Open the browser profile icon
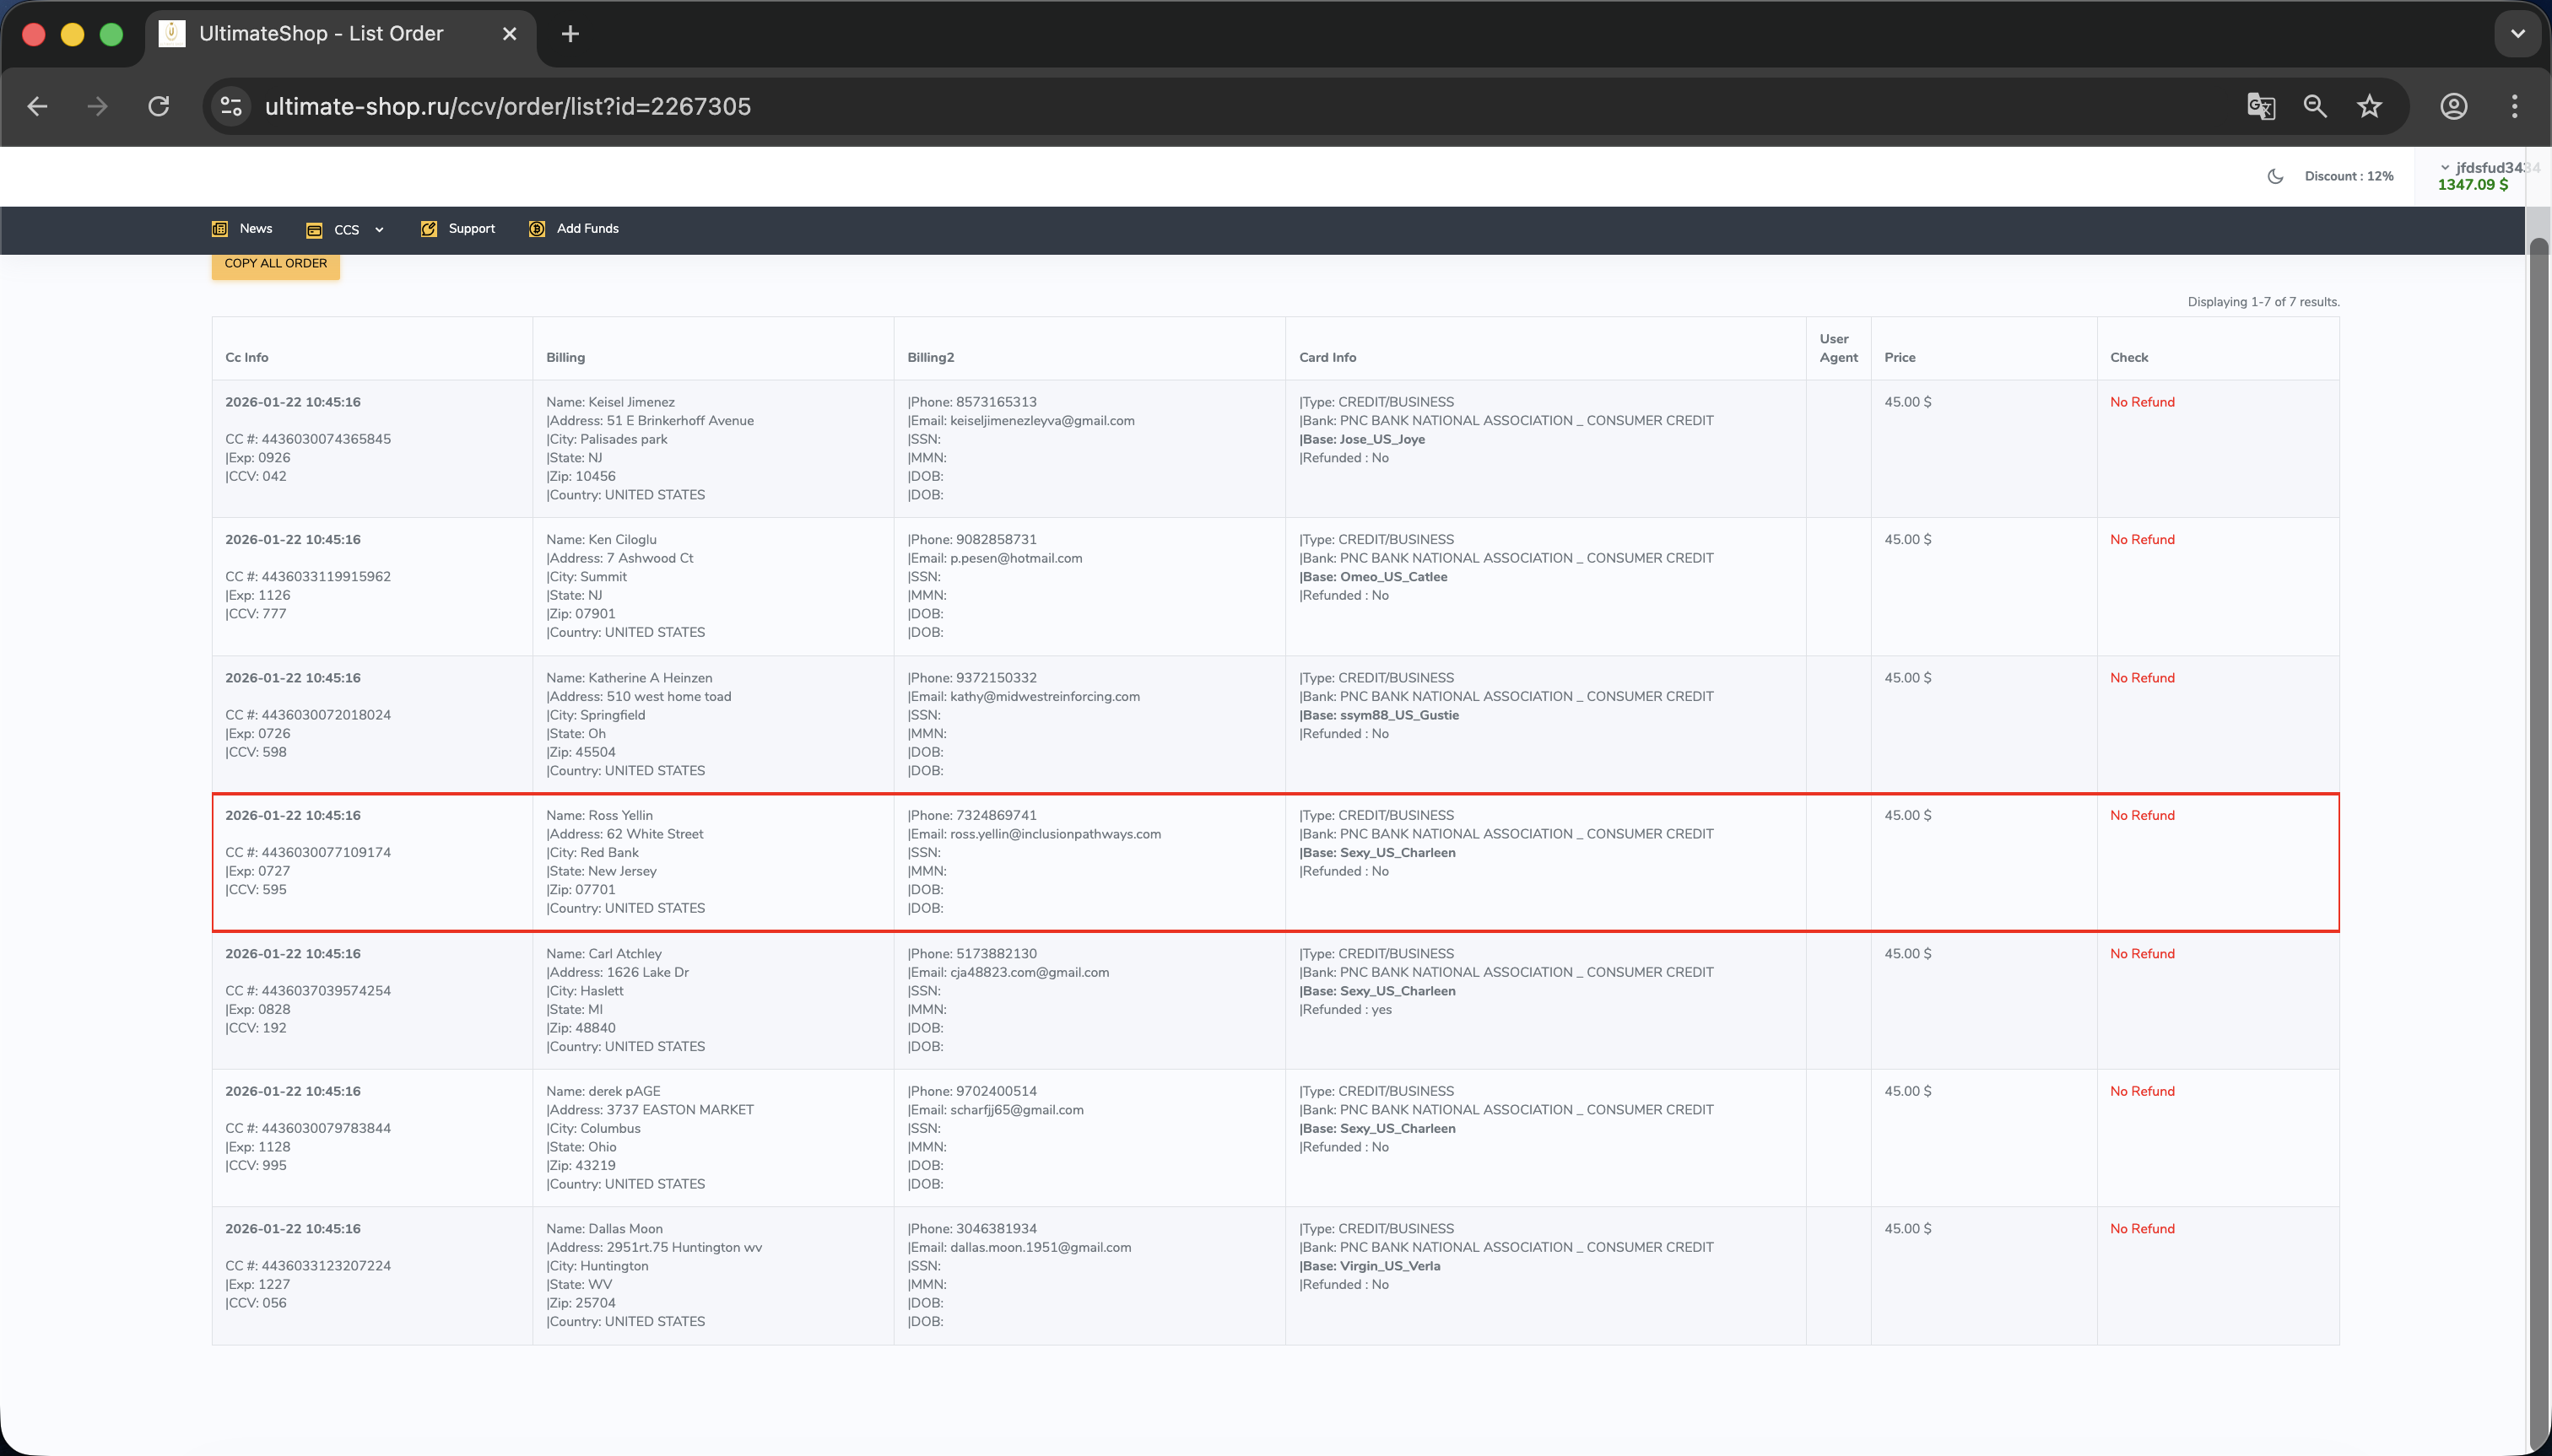The width and height of the screenshot is (2552, 1456). tap(2453, 106)
